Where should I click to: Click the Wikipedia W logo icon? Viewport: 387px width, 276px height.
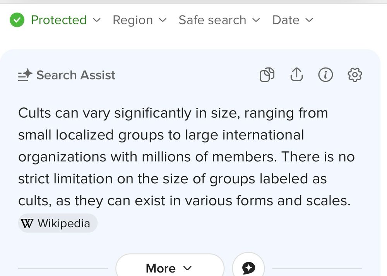pyautogui.click(x=27, y=224)
